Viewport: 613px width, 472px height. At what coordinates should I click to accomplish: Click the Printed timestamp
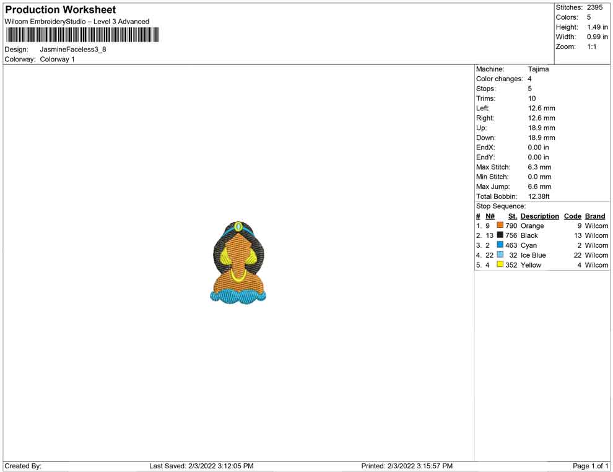tap(407, 466)
